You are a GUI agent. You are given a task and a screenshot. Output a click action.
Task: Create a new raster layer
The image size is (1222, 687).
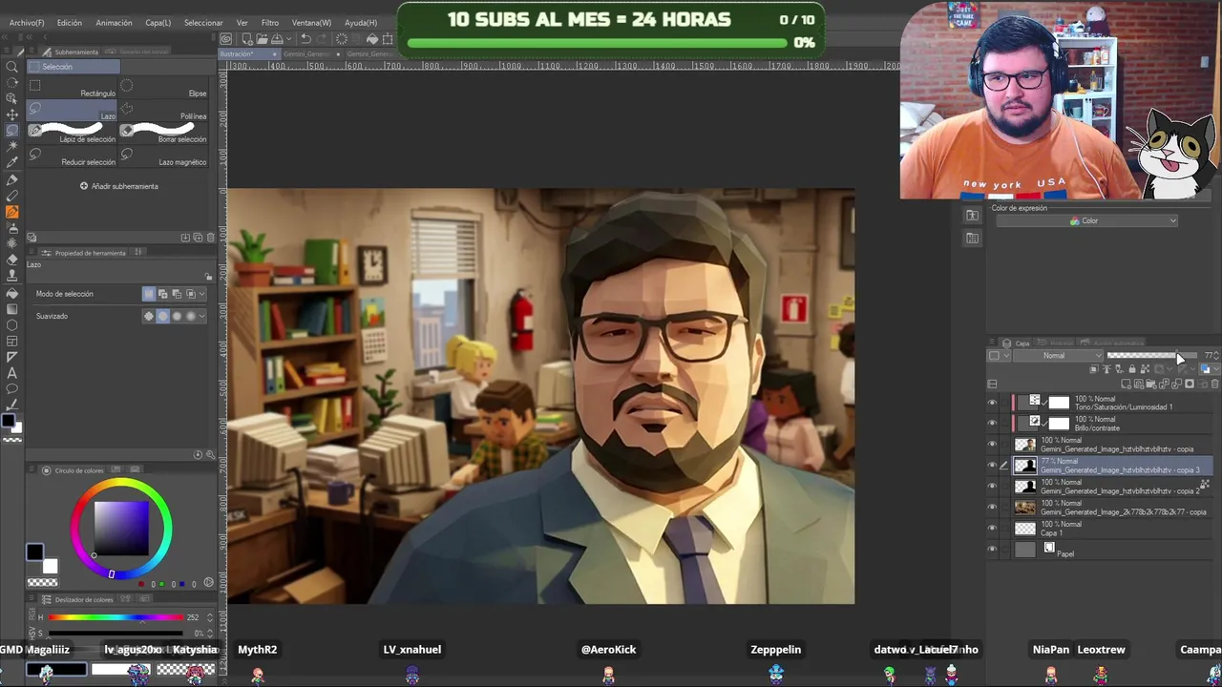[x=1127, y=385]
